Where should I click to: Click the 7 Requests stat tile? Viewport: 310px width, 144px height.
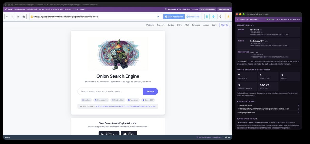(x=247, y=76)
